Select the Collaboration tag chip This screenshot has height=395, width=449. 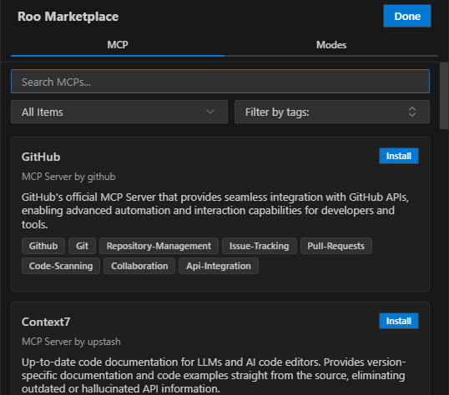point(139,266)
